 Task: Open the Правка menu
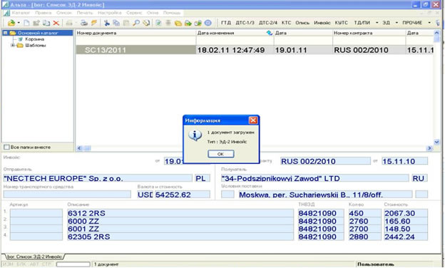pos(43,13)
